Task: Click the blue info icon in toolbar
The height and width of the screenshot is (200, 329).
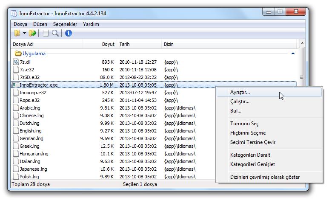Action: point(68,33)
